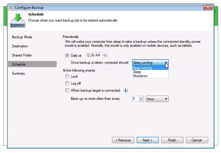221x153 pixels.
Task: Go to Destination step
Action: point(20,46)
